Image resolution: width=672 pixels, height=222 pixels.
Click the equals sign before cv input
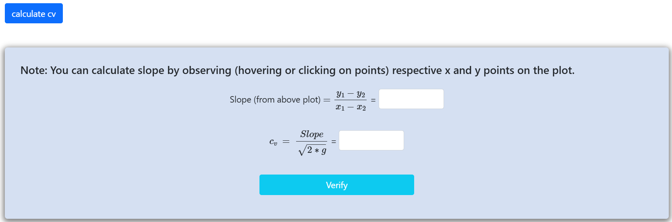(334, 142)
